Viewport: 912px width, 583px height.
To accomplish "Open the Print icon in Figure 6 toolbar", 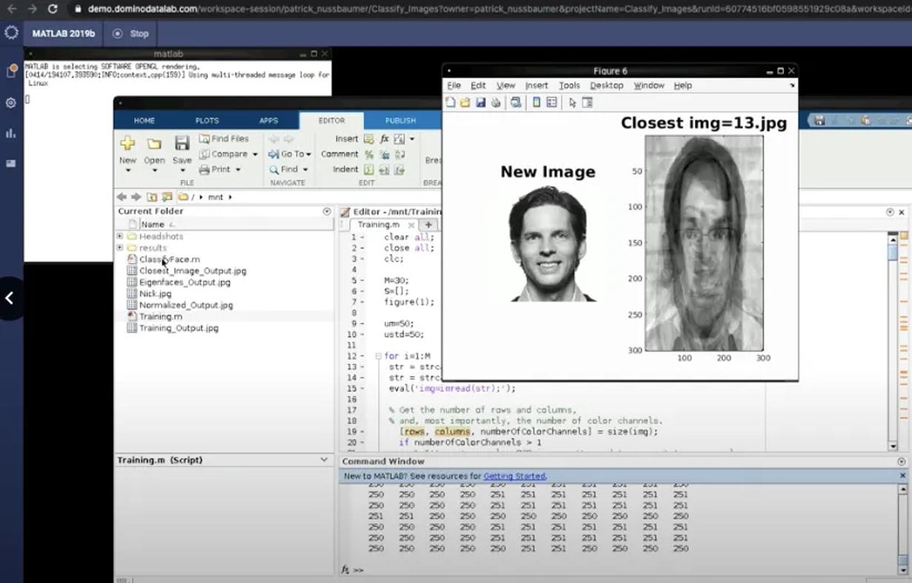I will (x=496, y=102).
